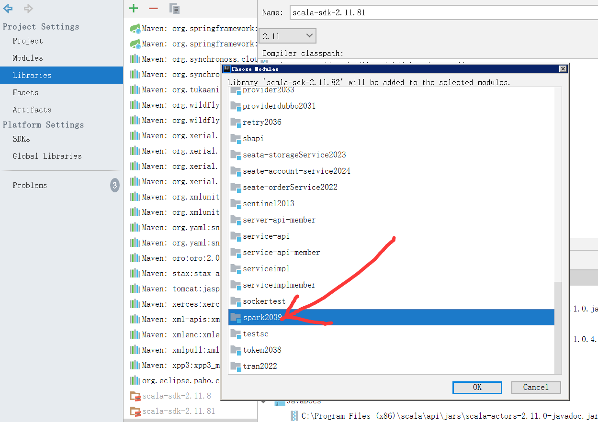The height and width of the screenshot is (422, 598).
Task: Click the copy library icon
Action: point(174,8)
